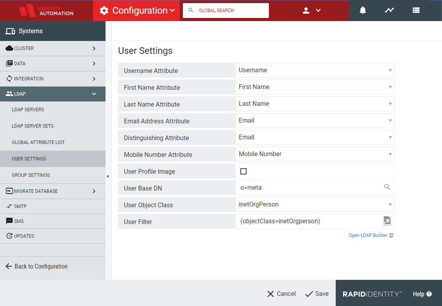Image resolution: width=442 pixels, height=306 pixels.
Task: Click the Configuration gear icon
Action: coord(104,11)
